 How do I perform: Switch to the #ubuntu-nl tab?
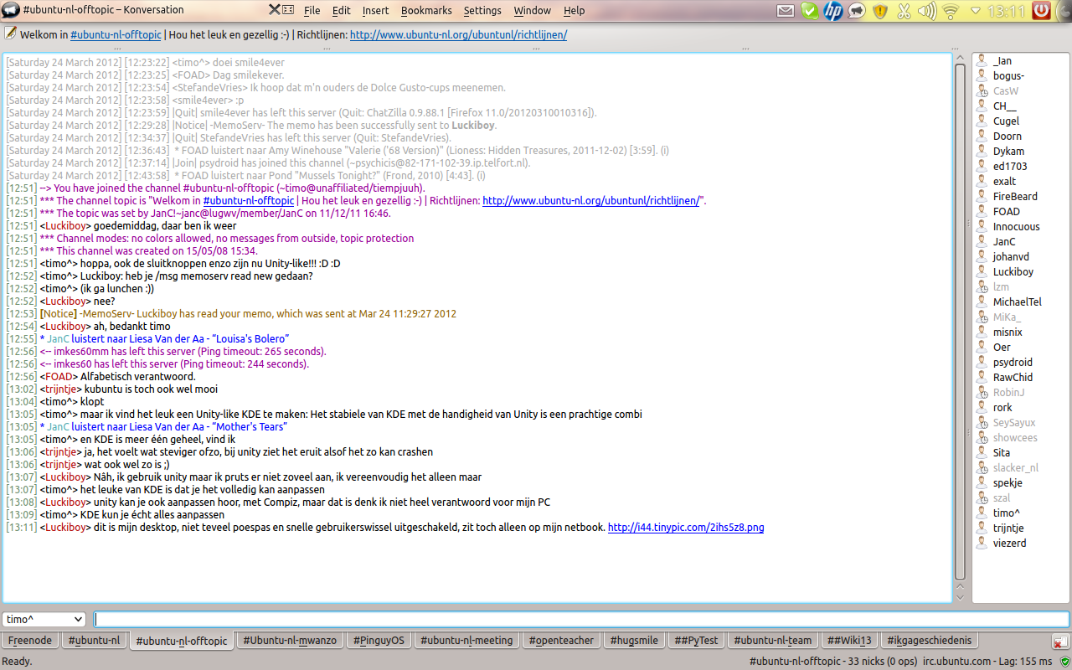pyautogui.click(x=94, y=640)
